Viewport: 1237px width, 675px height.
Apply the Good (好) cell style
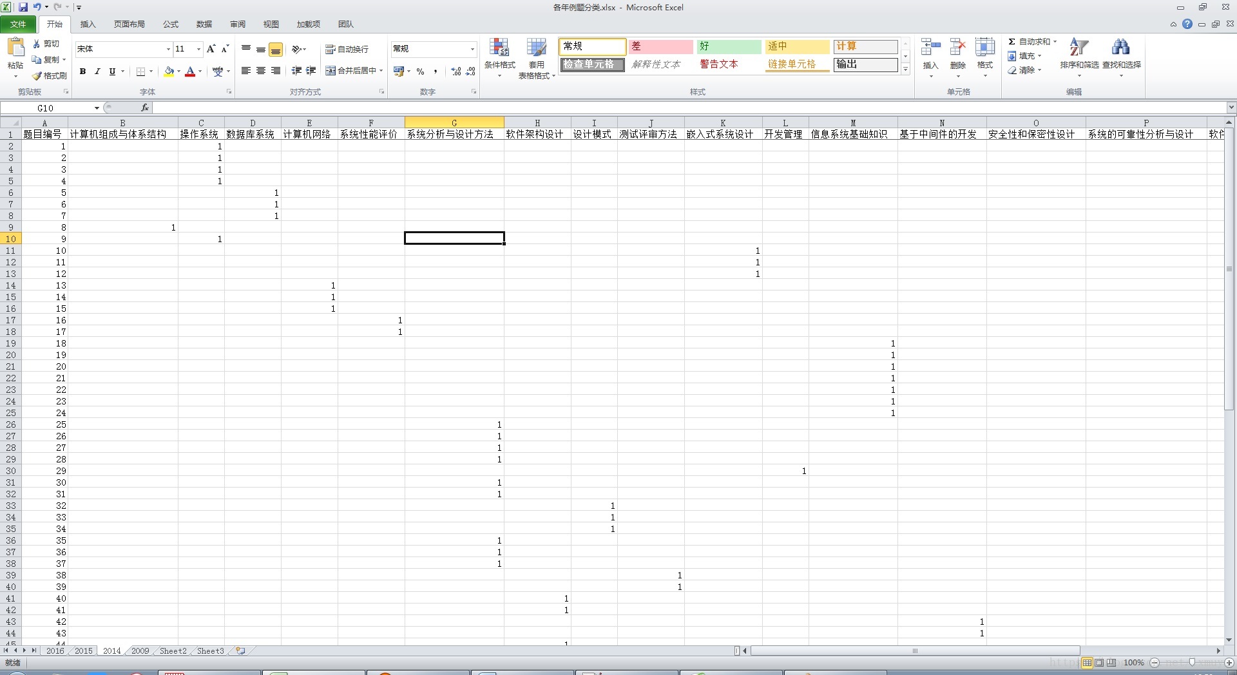tap(729, 46)
